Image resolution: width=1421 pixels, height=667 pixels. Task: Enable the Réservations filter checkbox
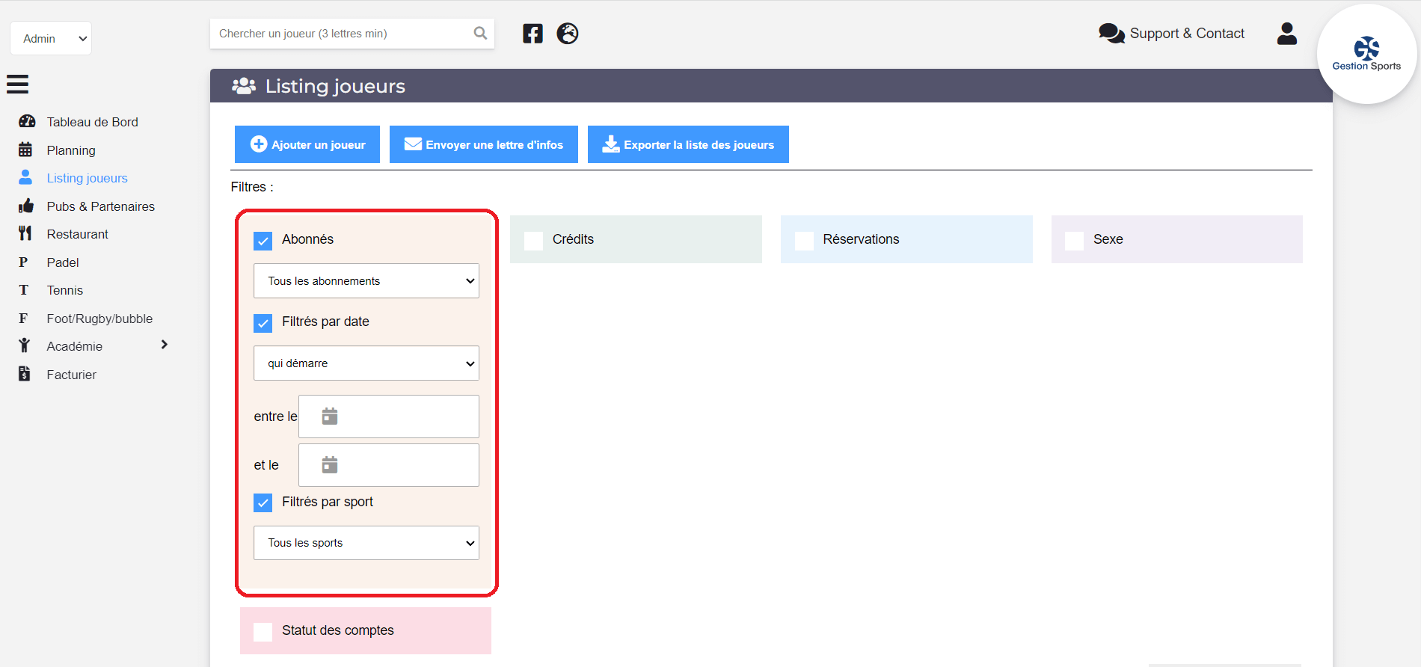point(804,241)
